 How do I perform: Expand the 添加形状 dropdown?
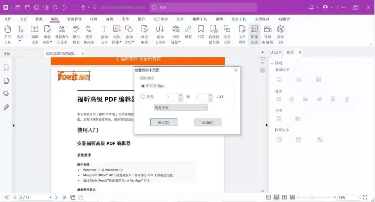[x=133, y=42]
